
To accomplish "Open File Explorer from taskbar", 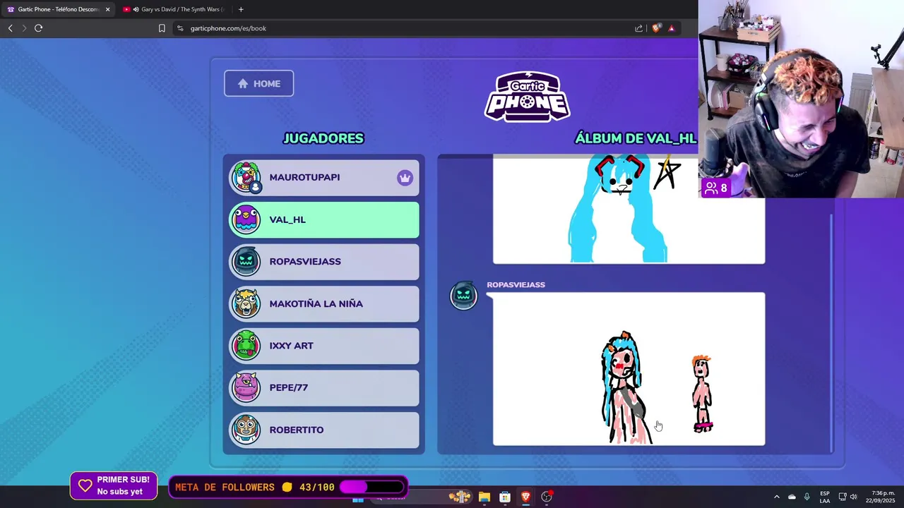I will (x=484, y=497).
